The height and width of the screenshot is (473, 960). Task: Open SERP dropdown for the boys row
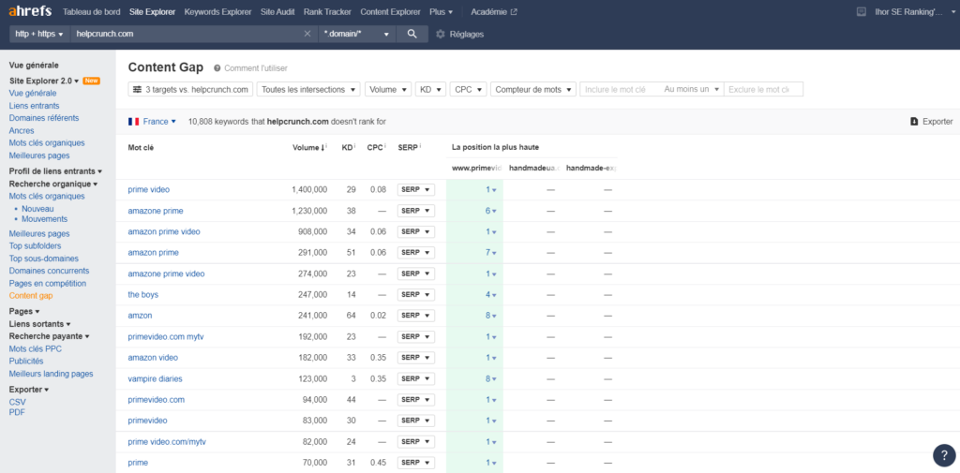415,294
